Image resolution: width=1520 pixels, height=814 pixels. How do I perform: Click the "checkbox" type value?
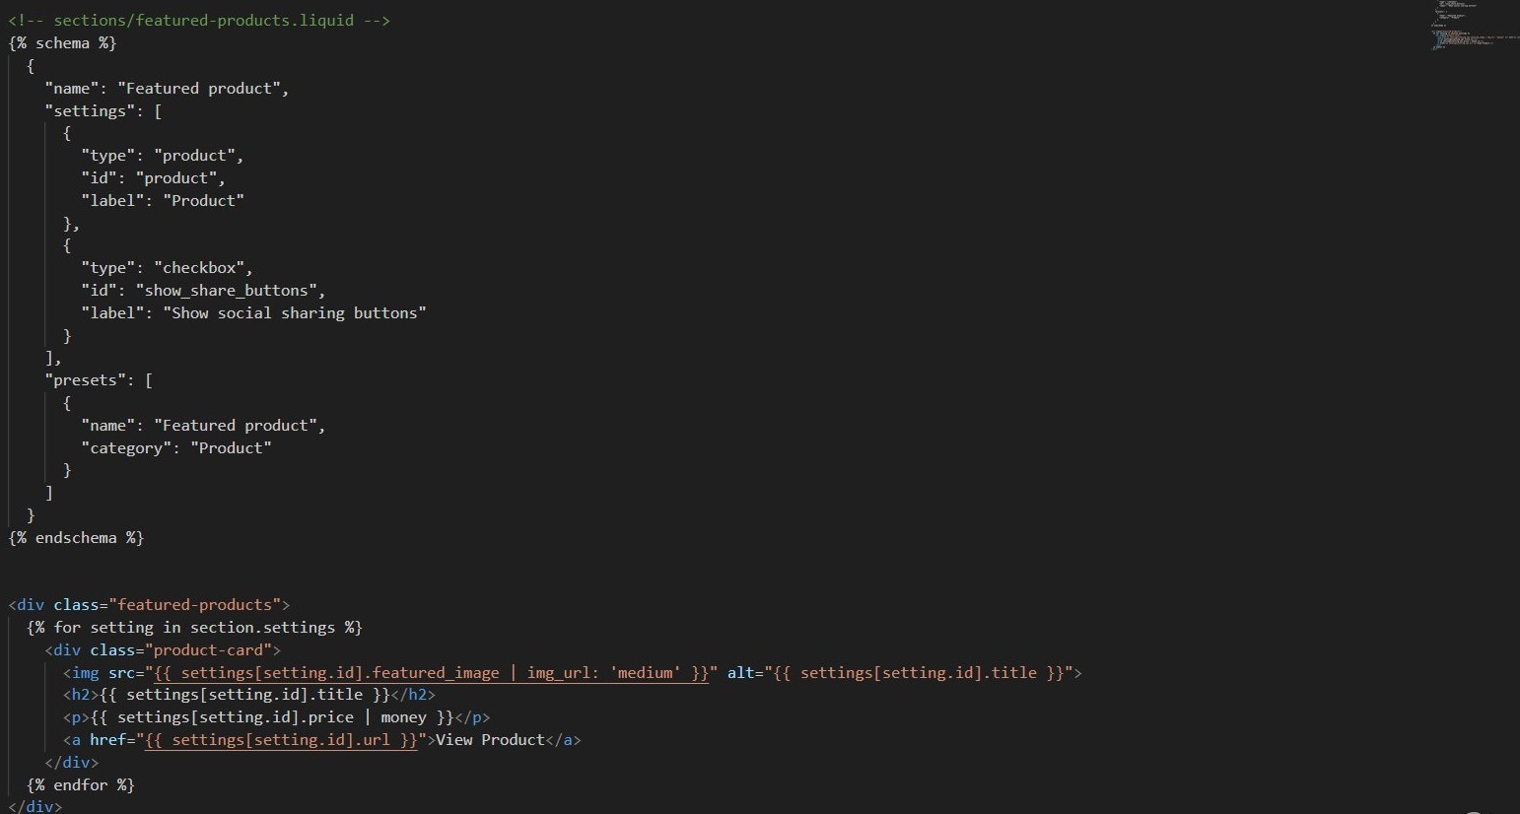[x=203, y=268]
